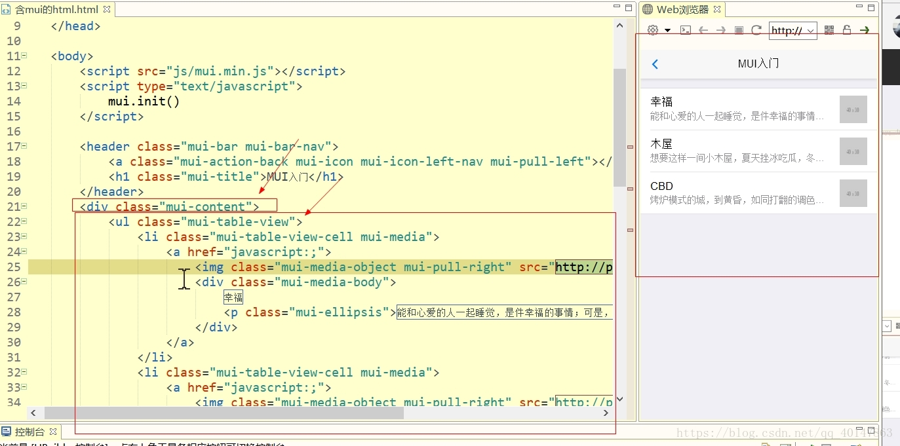Screen dimensions: 900x446
Task: Open the http:// address dropdown
Action: click(x=793, y=30)
